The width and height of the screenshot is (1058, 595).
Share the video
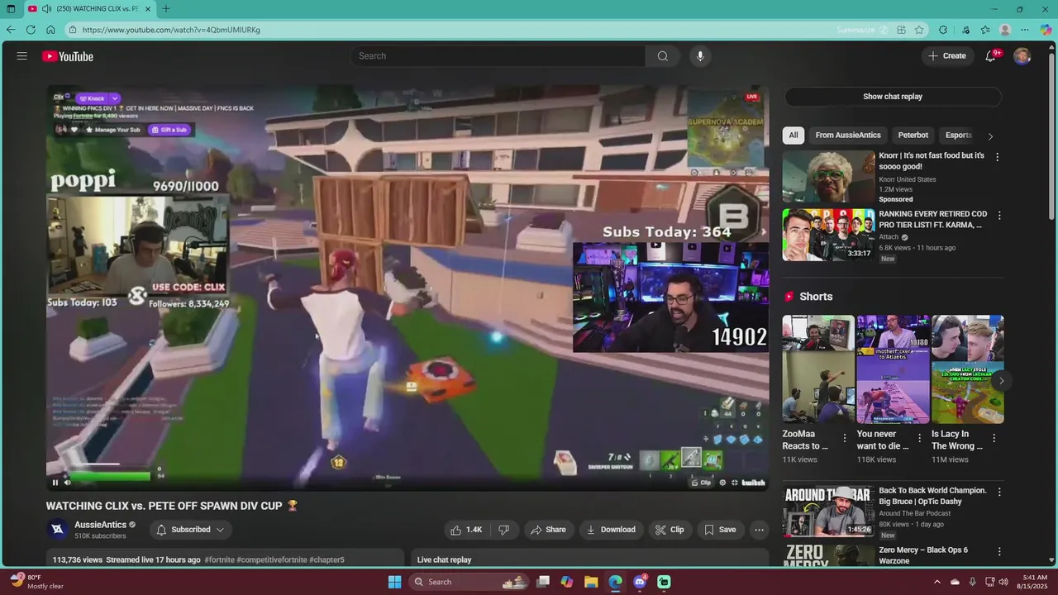(548, 530)
